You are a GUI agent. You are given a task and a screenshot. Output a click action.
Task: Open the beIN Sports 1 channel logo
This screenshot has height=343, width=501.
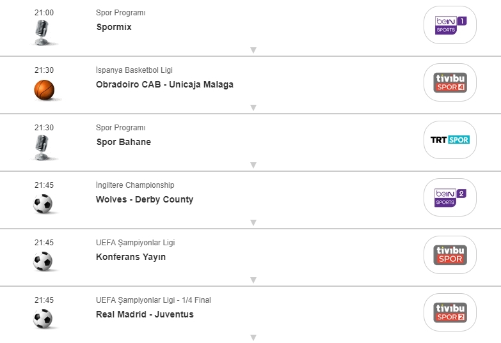tap(450, 25)
